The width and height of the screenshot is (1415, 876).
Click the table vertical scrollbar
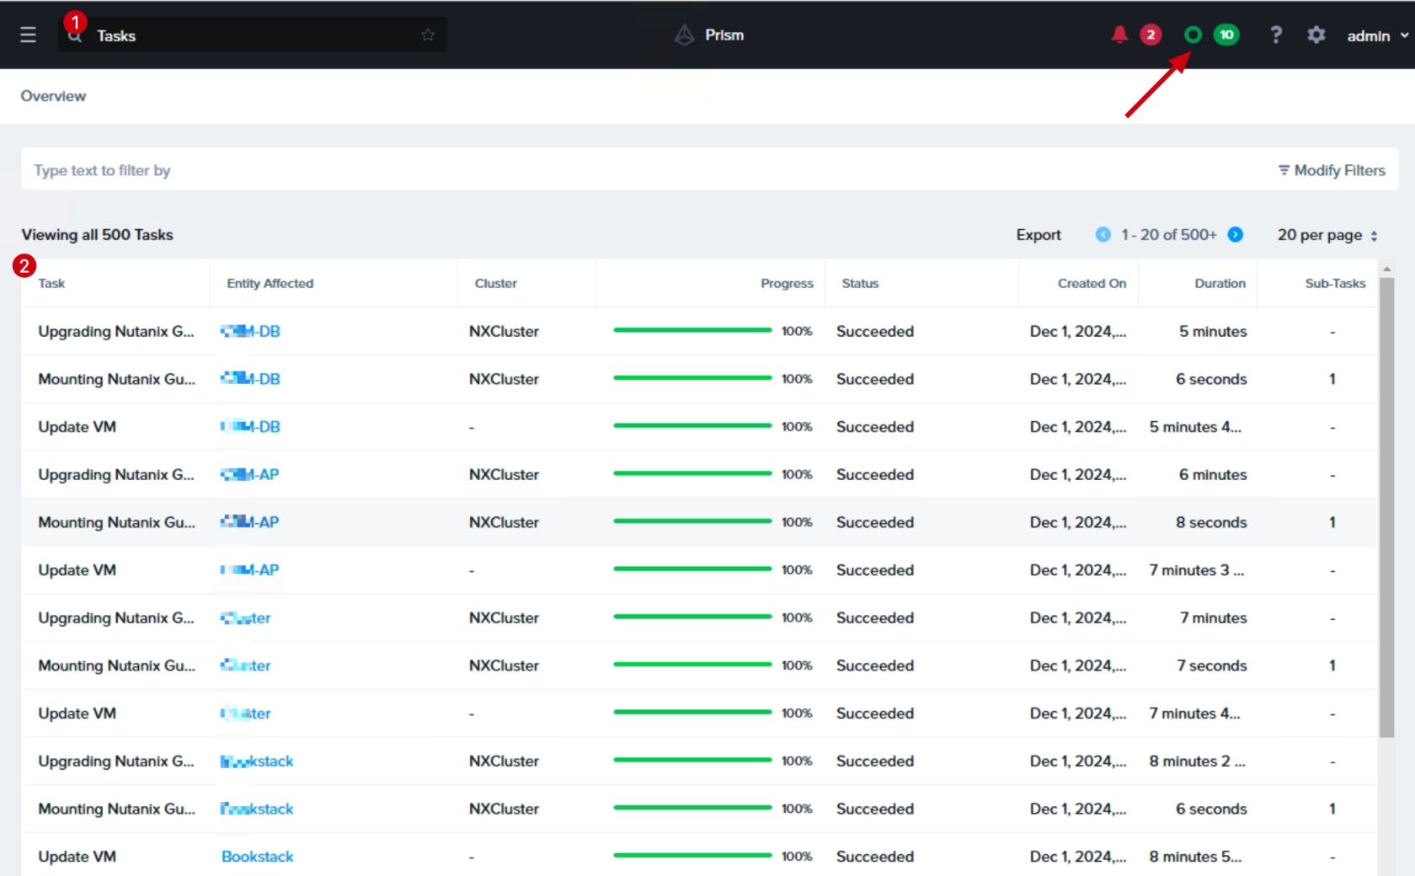pos(1386,505)
